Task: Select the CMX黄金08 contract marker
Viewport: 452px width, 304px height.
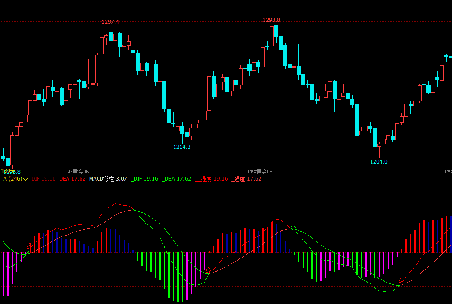Action: (x=260, y=172)
